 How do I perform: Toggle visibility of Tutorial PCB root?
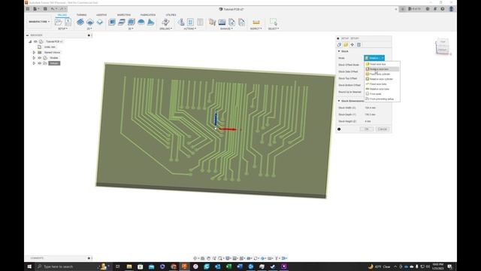[35, 41]
